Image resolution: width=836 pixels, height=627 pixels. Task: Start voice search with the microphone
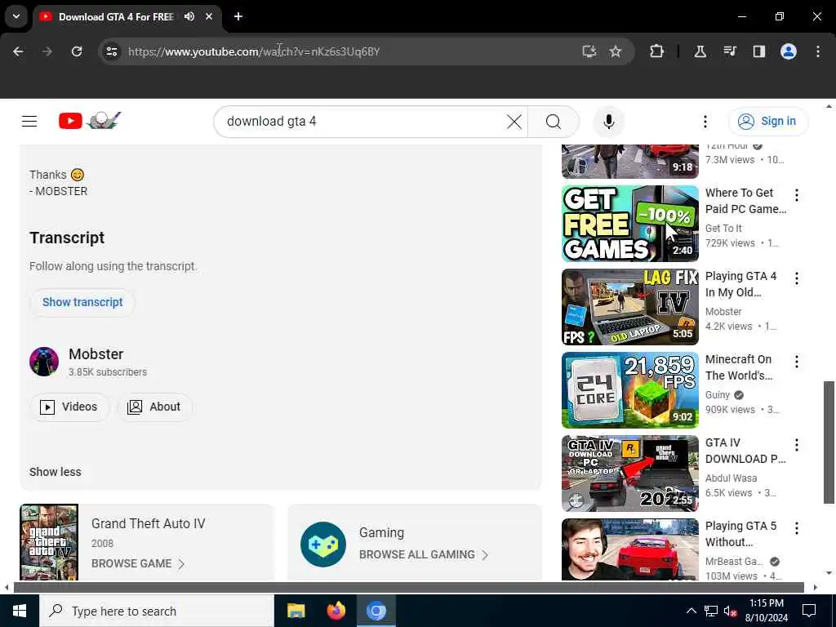[608, 122]
